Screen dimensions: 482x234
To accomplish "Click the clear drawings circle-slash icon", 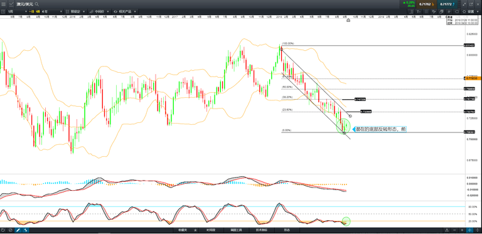I will [x=10, y=230].
